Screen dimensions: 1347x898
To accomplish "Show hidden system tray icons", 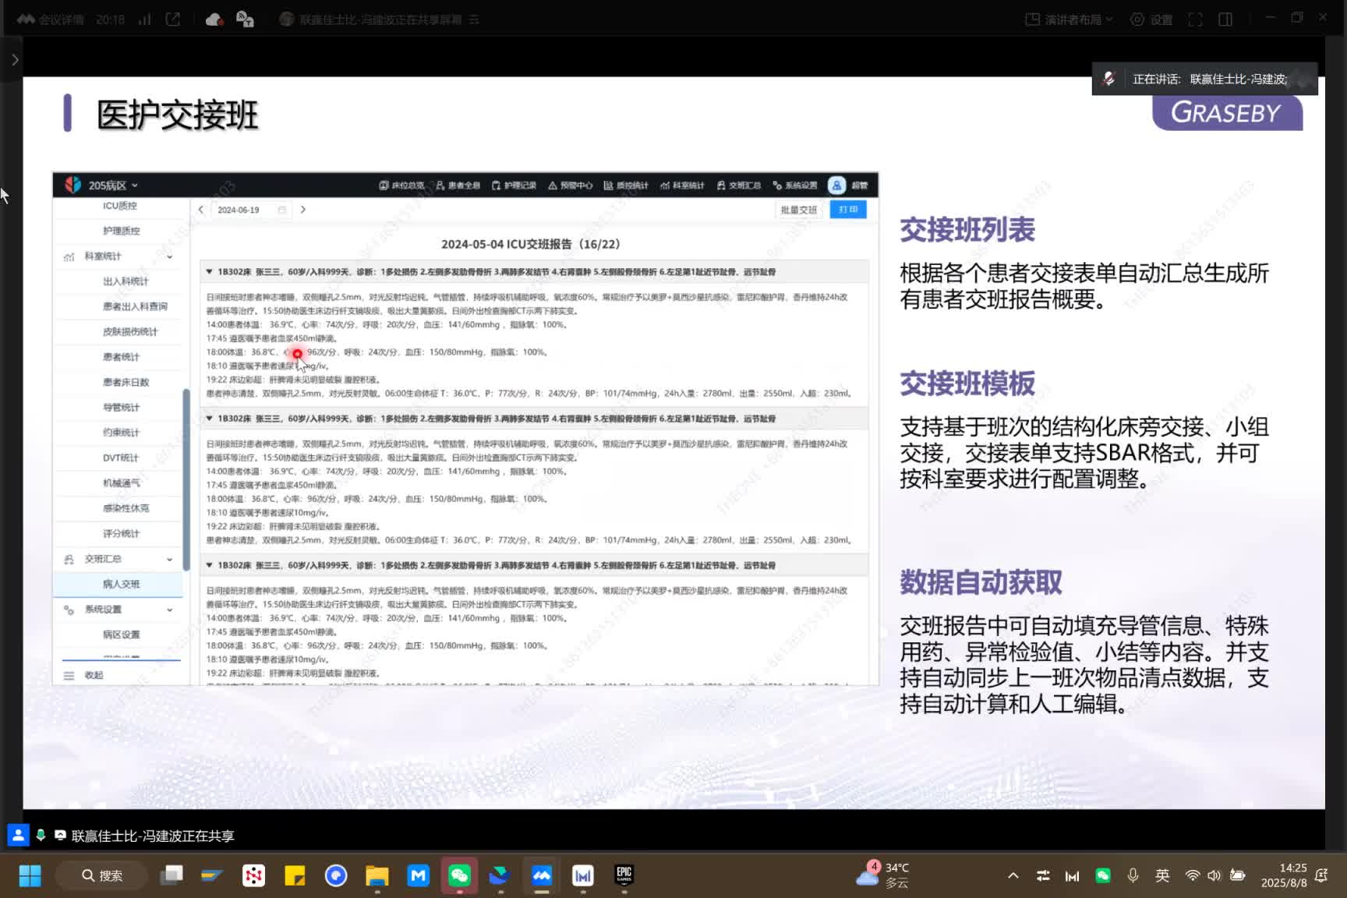I will pos(1013,875).
